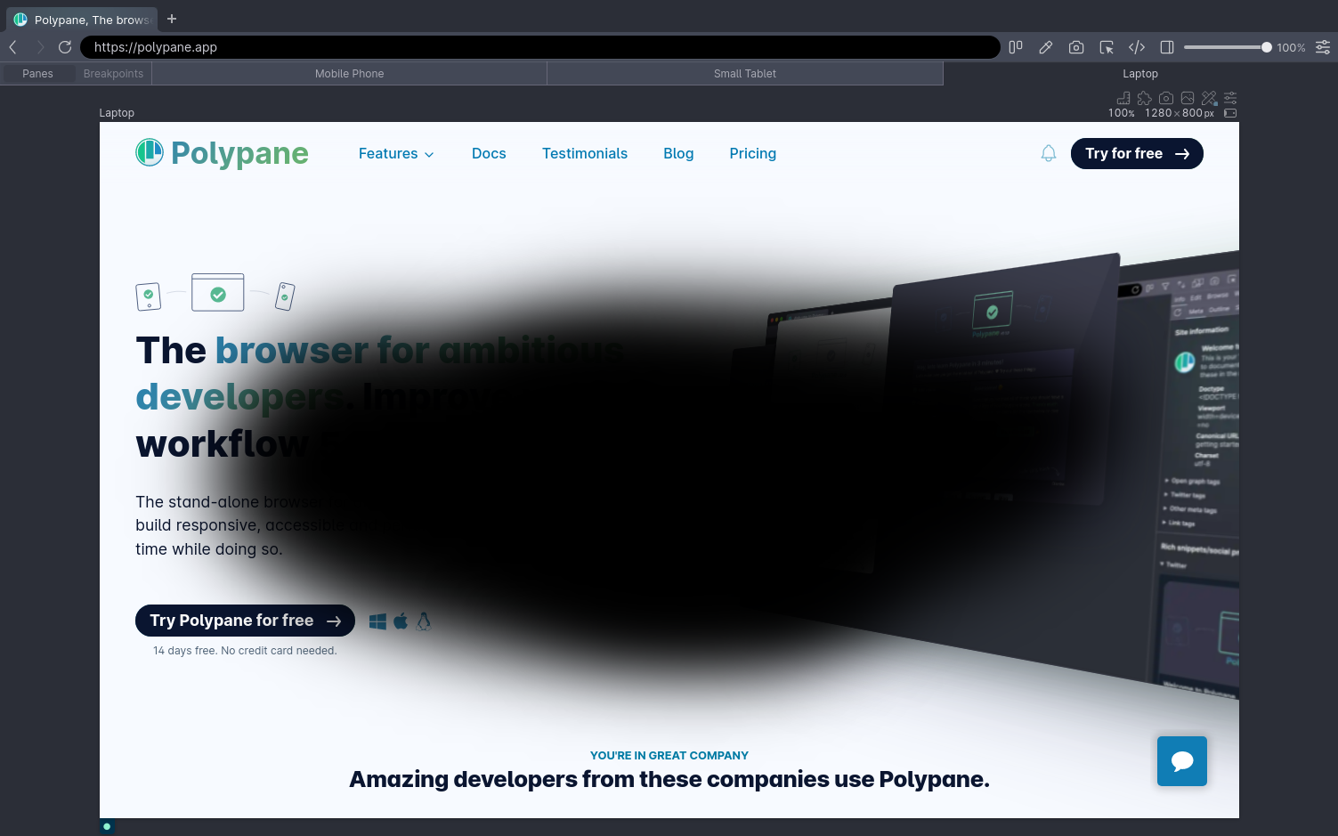Reload the current page
The width and height of the screenshot is (1338, 836).
click(65, 47)
